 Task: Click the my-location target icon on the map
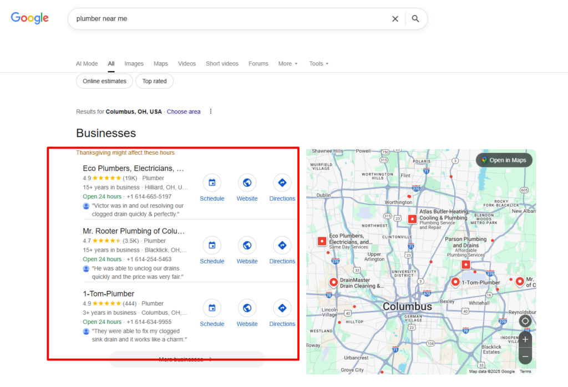[525, 320]
